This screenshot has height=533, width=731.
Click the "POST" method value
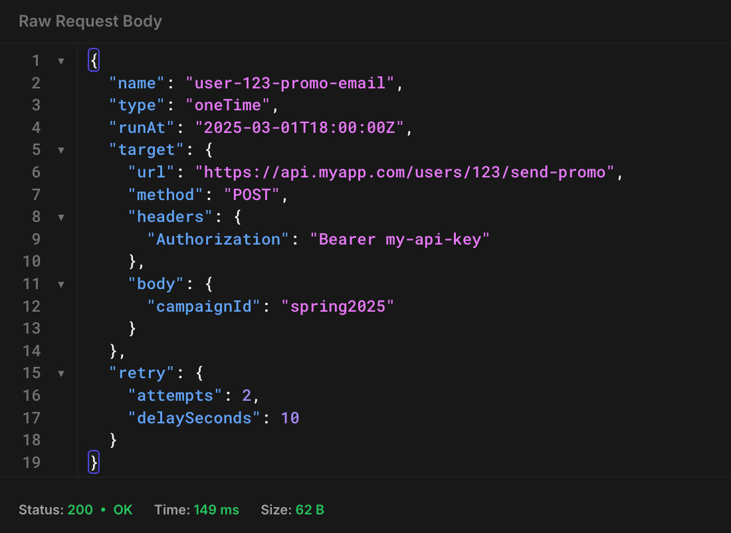pos(251,195)
